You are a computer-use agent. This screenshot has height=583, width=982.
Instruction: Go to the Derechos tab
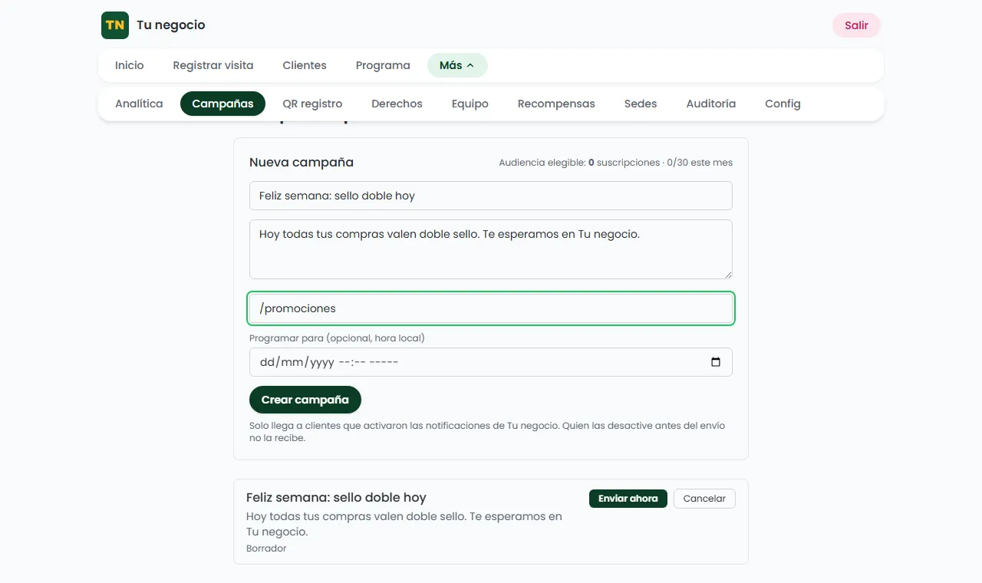click(397, 104)
